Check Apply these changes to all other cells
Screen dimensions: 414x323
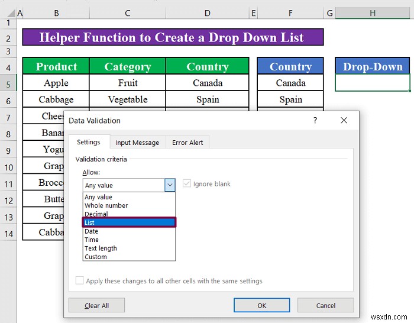79,280
